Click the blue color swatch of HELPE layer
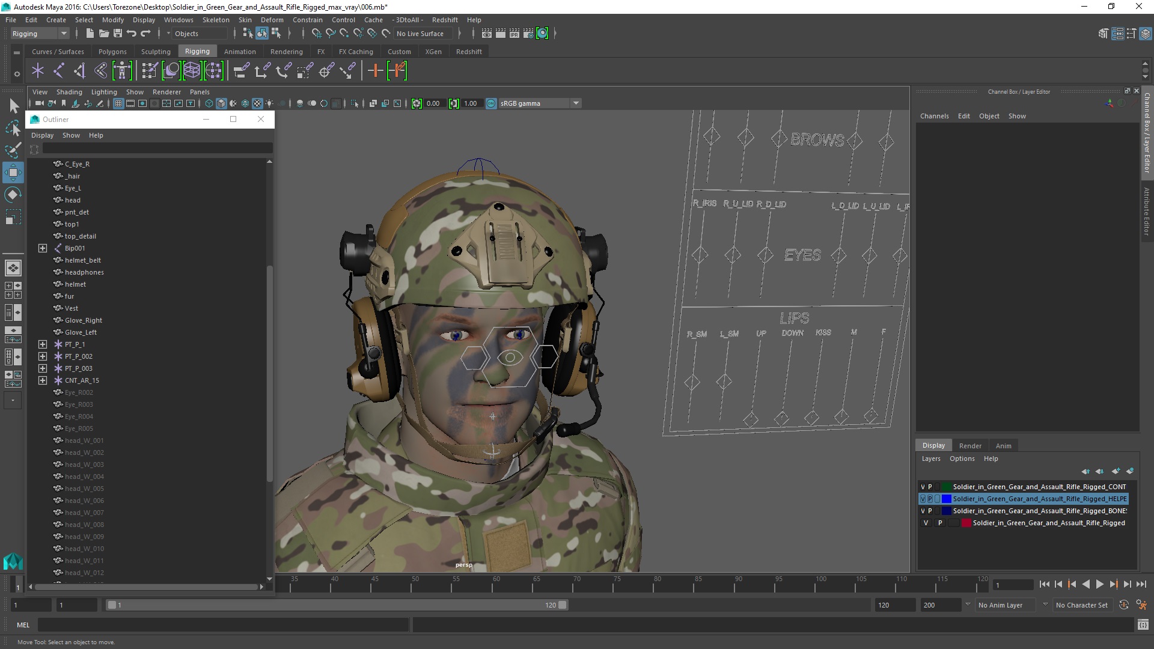 947,499
